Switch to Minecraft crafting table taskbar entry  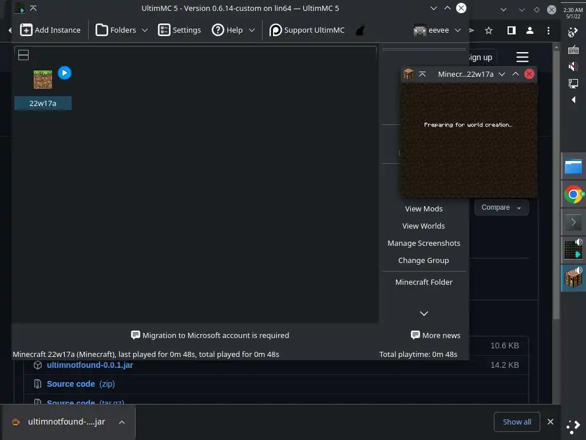tap(573, 278)
